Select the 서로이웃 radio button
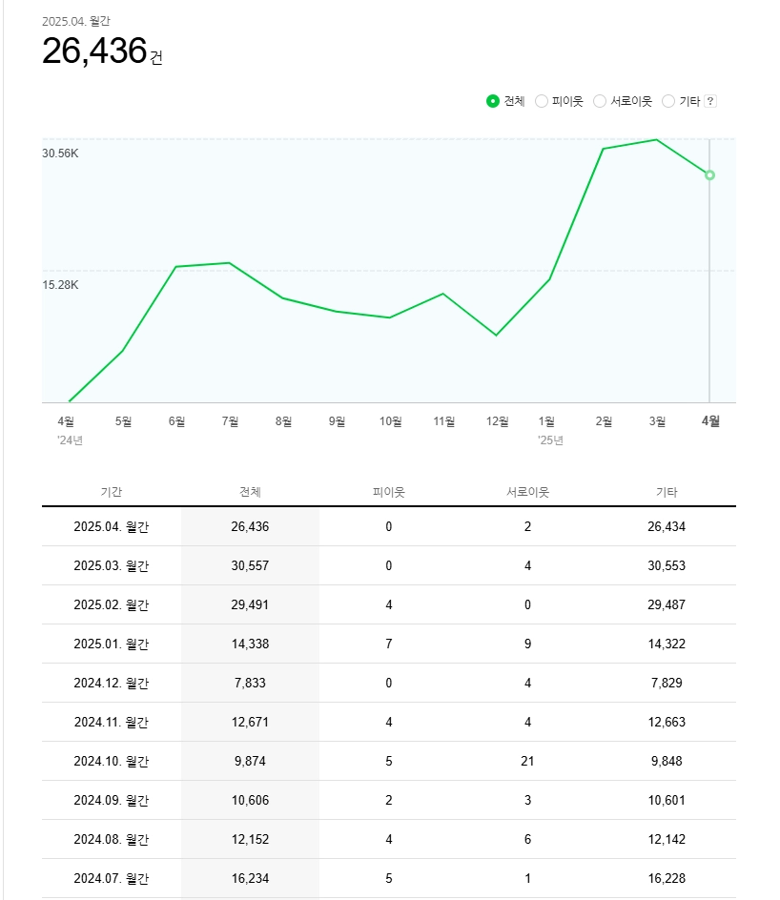780x900 pixels. click(599, 101)
